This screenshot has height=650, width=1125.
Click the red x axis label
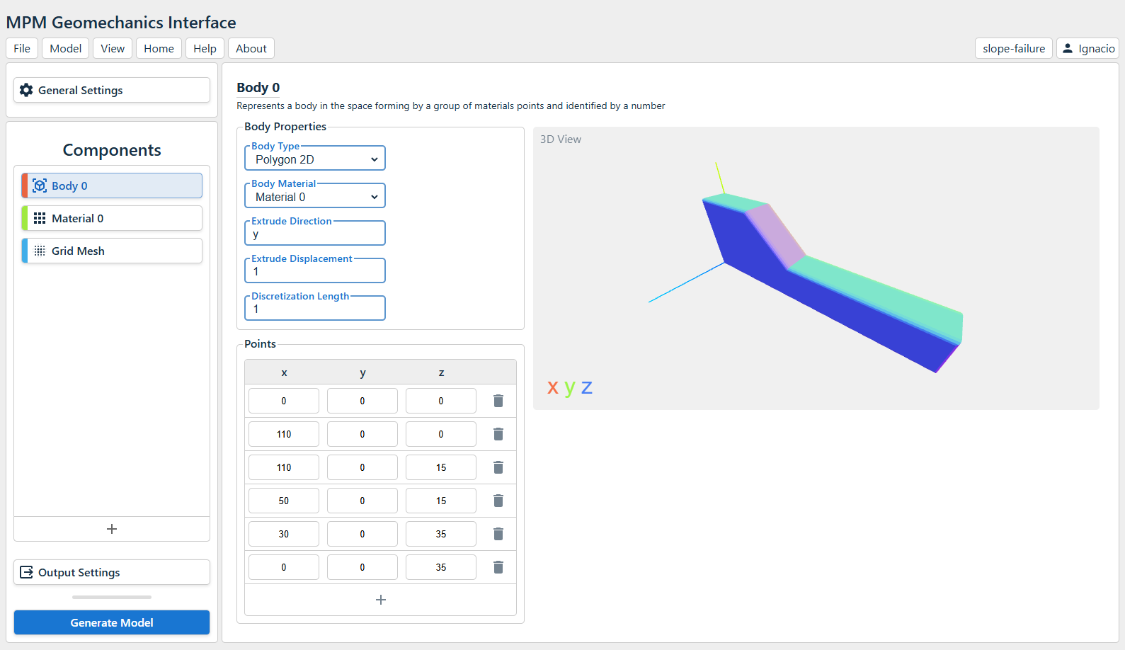553,387
